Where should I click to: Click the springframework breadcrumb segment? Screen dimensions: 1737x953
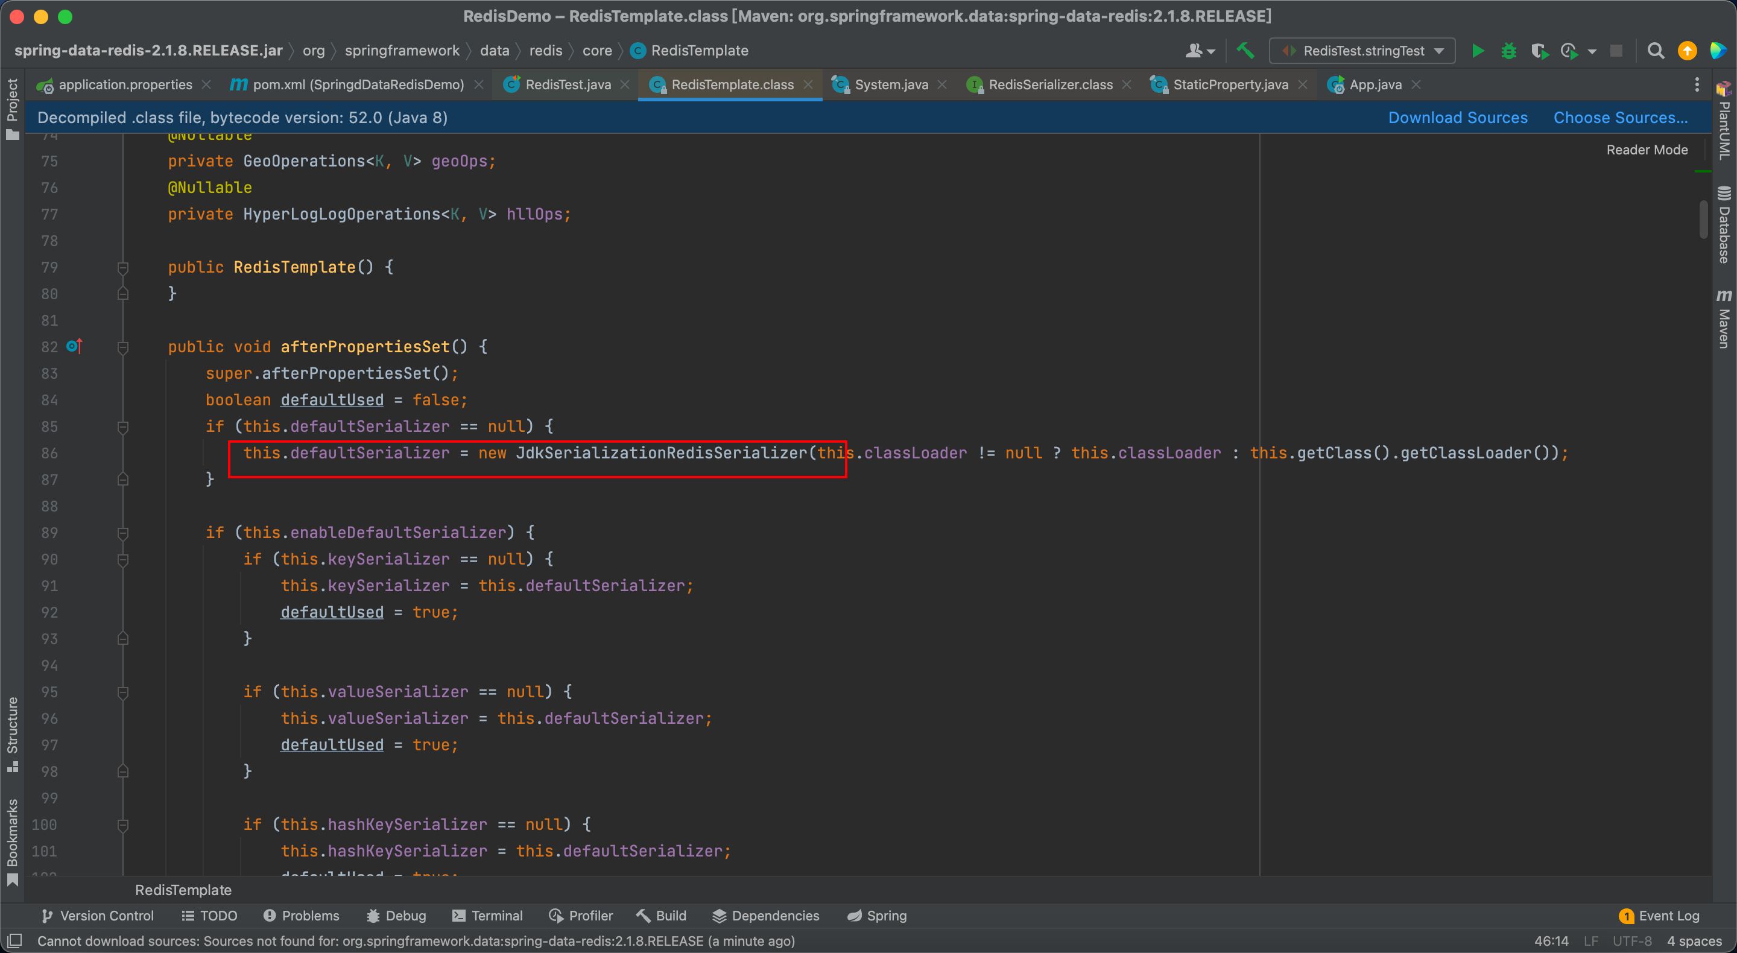(x=402, y=51)
